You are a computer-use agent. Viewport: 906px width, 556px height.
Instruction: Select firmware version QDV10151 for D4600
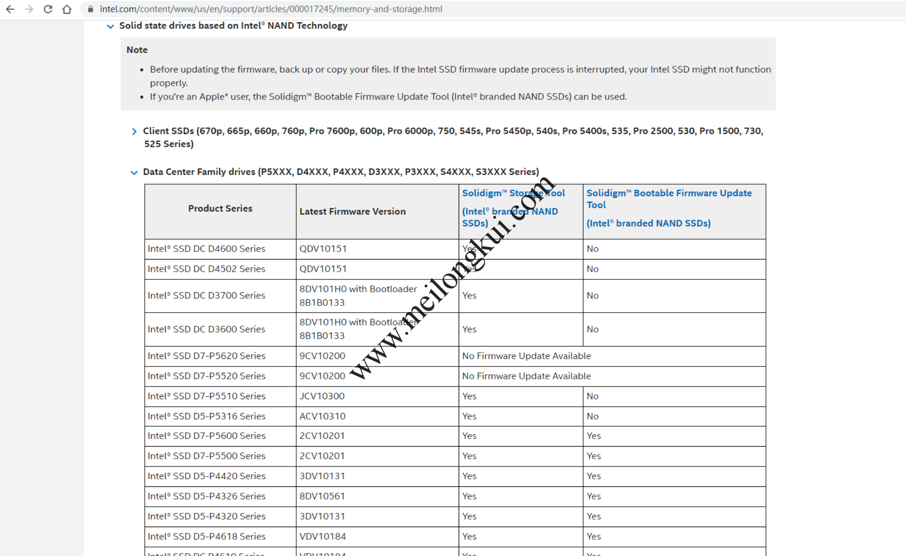pyautogui.click(x=323, y=249)
